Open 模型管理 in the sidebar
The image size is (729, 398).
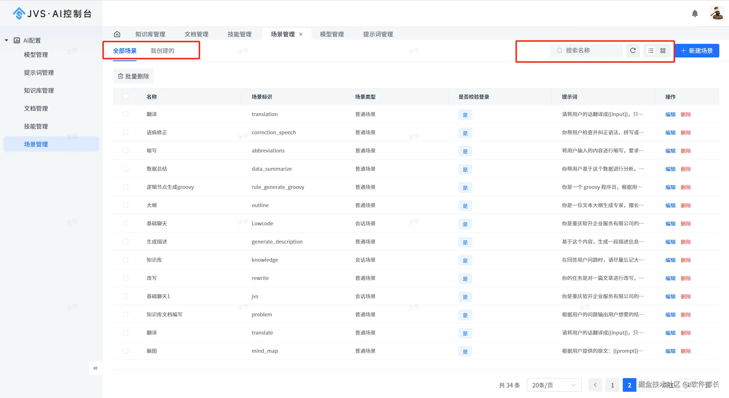click(36, 55)
